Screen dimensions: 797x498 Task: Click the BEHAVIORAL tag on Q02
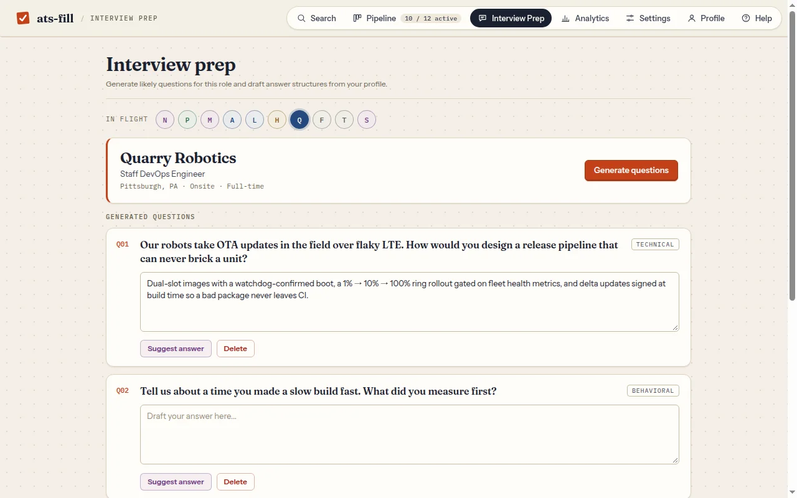pyautogui.click(x=653, y=391)
